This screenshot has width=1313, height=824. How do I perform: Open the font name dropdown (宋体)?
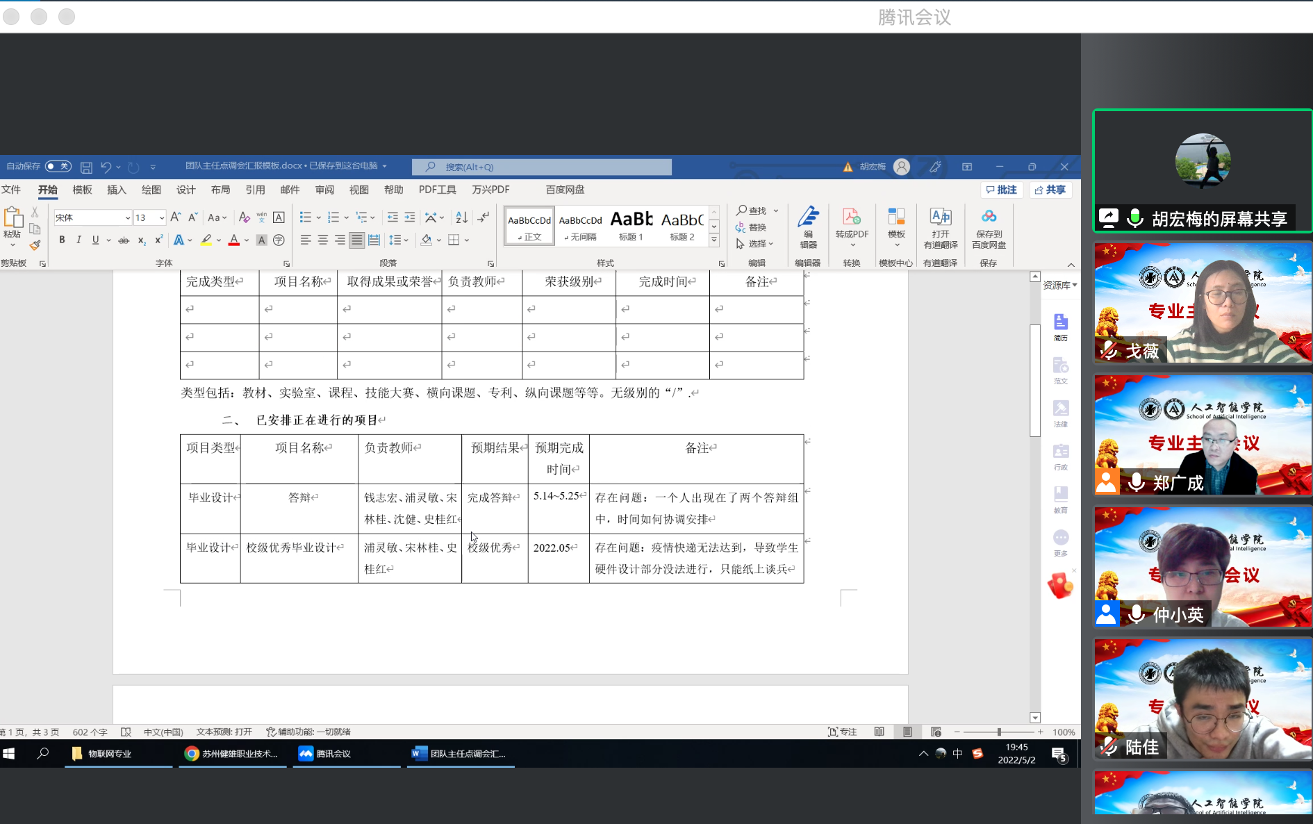[128, 218]
